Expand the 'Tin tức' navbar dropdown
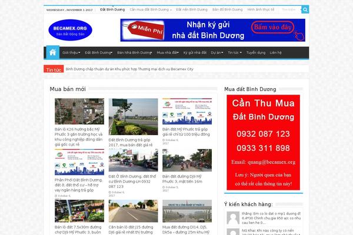 [235, 53]
